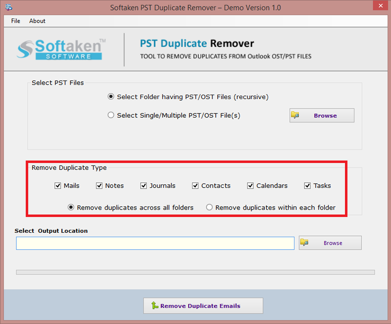Image resolution: width=391 pixels, height=324 pixels.
Task: Click the tool description subtitle text
Action: pyautogui.click(x=226, y=56)
